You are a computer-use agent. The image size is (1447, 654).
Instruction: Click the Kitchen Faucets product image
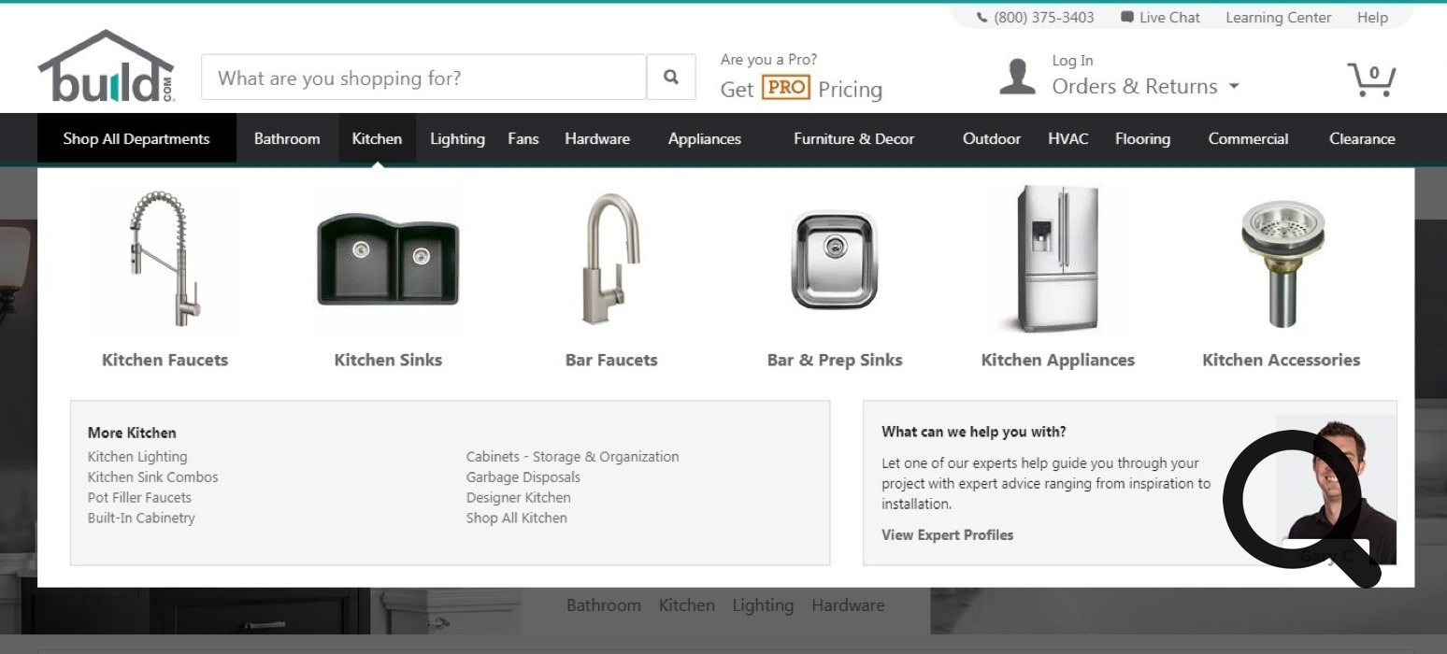pos(165,259)
